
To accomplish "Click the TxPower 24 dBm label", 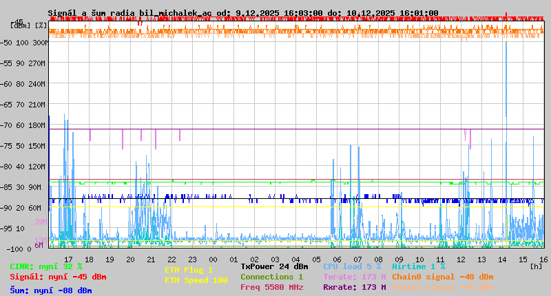I will click(274, 266).
